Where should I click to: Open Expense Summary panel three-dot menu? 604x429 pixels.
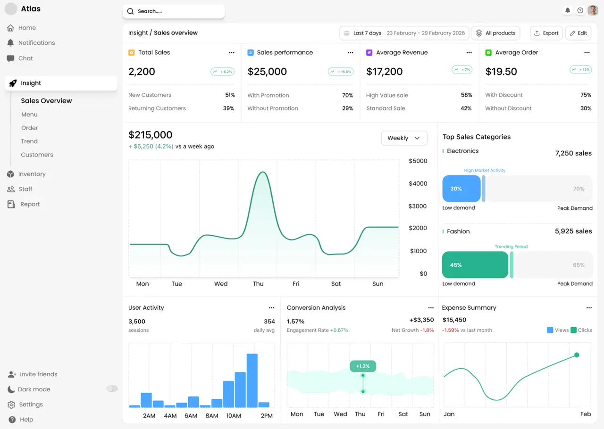(x=589, y=308)
